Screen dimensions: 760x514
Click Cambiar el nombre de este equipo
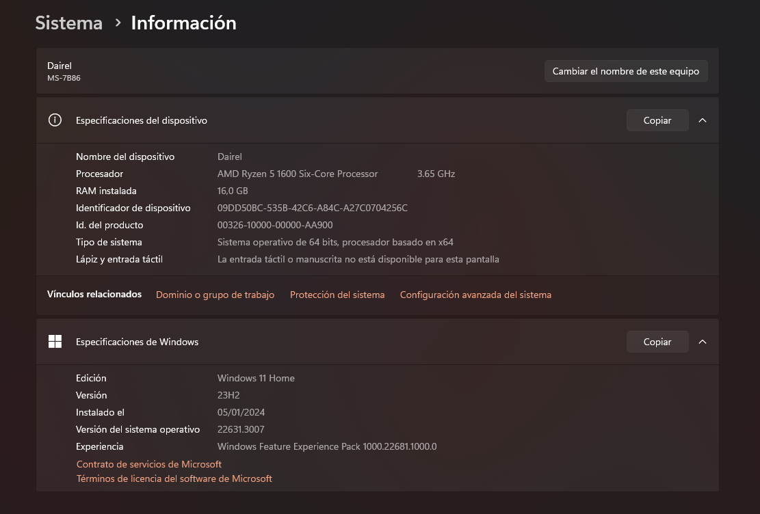[626, 71]
